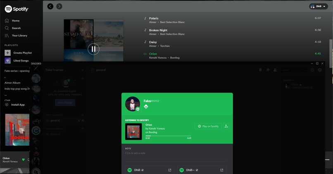The height and width of the screenshot is (174, 333).
Task: Open the 'Fate series : opening' playlist
Action: [x=17, y=71]
